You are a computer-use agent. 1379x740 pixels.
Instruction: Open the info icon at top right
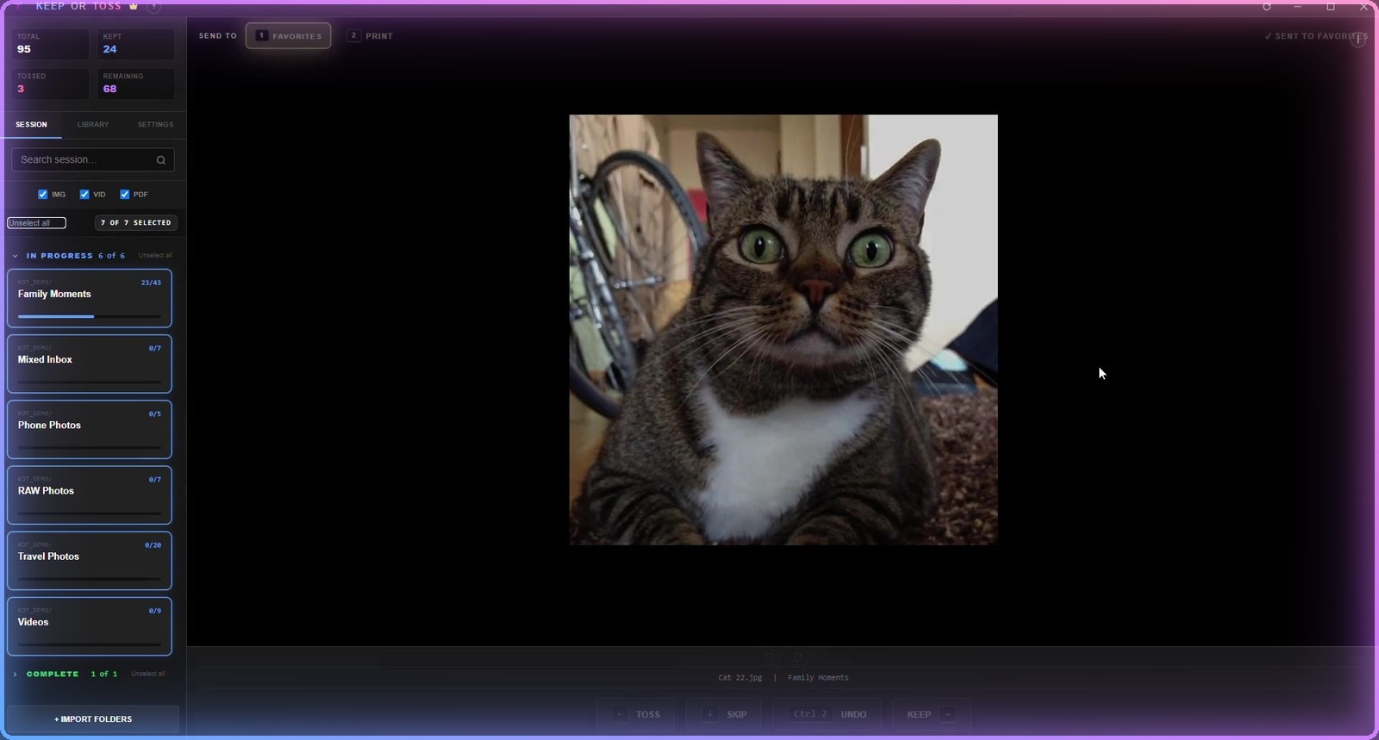[x=1358, y=40]
